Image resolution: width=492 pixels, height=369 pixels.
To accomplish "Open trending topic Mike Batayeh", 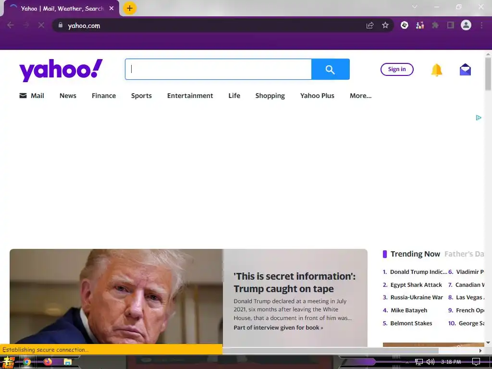I will (409, 310).
